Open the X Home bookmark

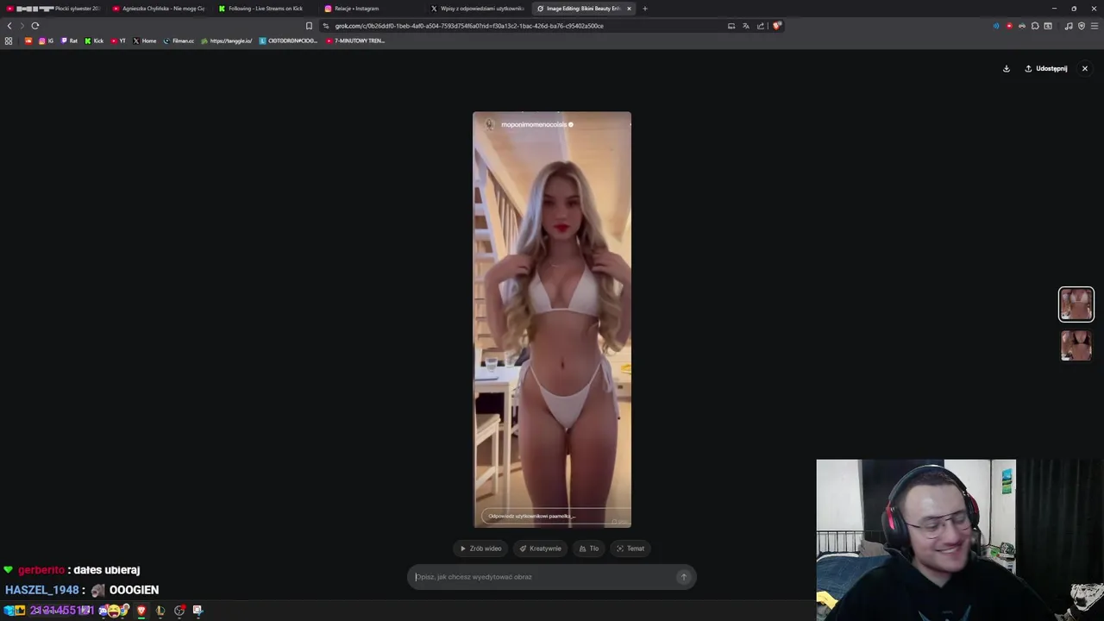pyautogui.click(x=145, y=41)
